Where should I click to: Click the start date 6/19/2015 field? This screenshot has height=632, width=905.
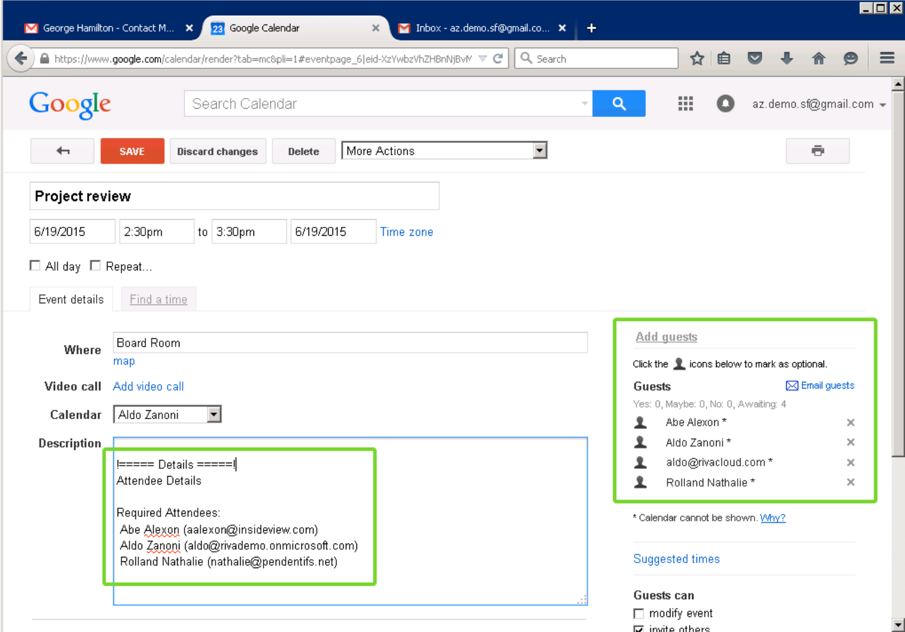(73, 231)
